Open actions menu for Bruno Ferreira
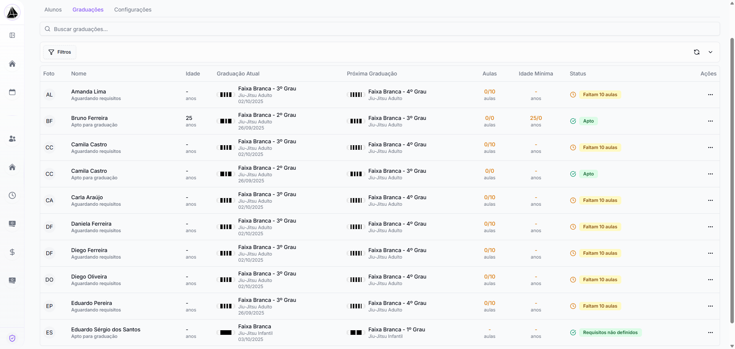The height and width of the screenshot is (349, 735). pos(710,121)
